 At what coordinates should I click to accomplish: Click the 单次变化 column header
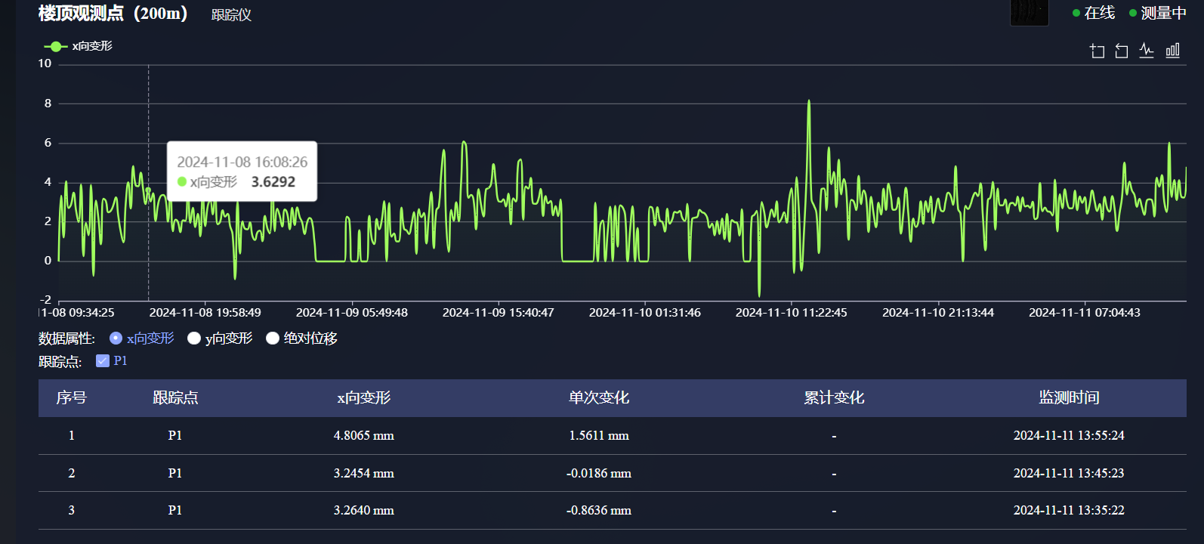pyautogui.click(x=598, y=397)
